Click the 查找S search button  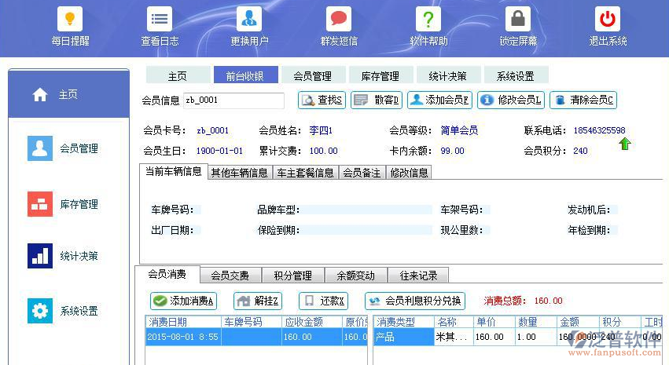322,100
